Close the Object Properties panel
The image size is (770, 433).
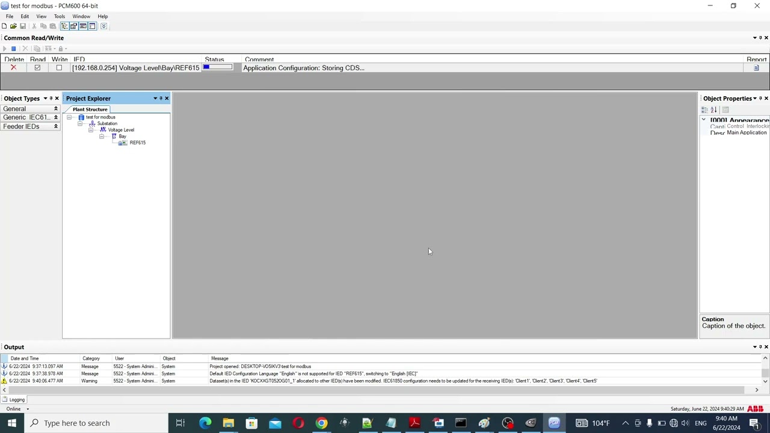coord(766,98)
